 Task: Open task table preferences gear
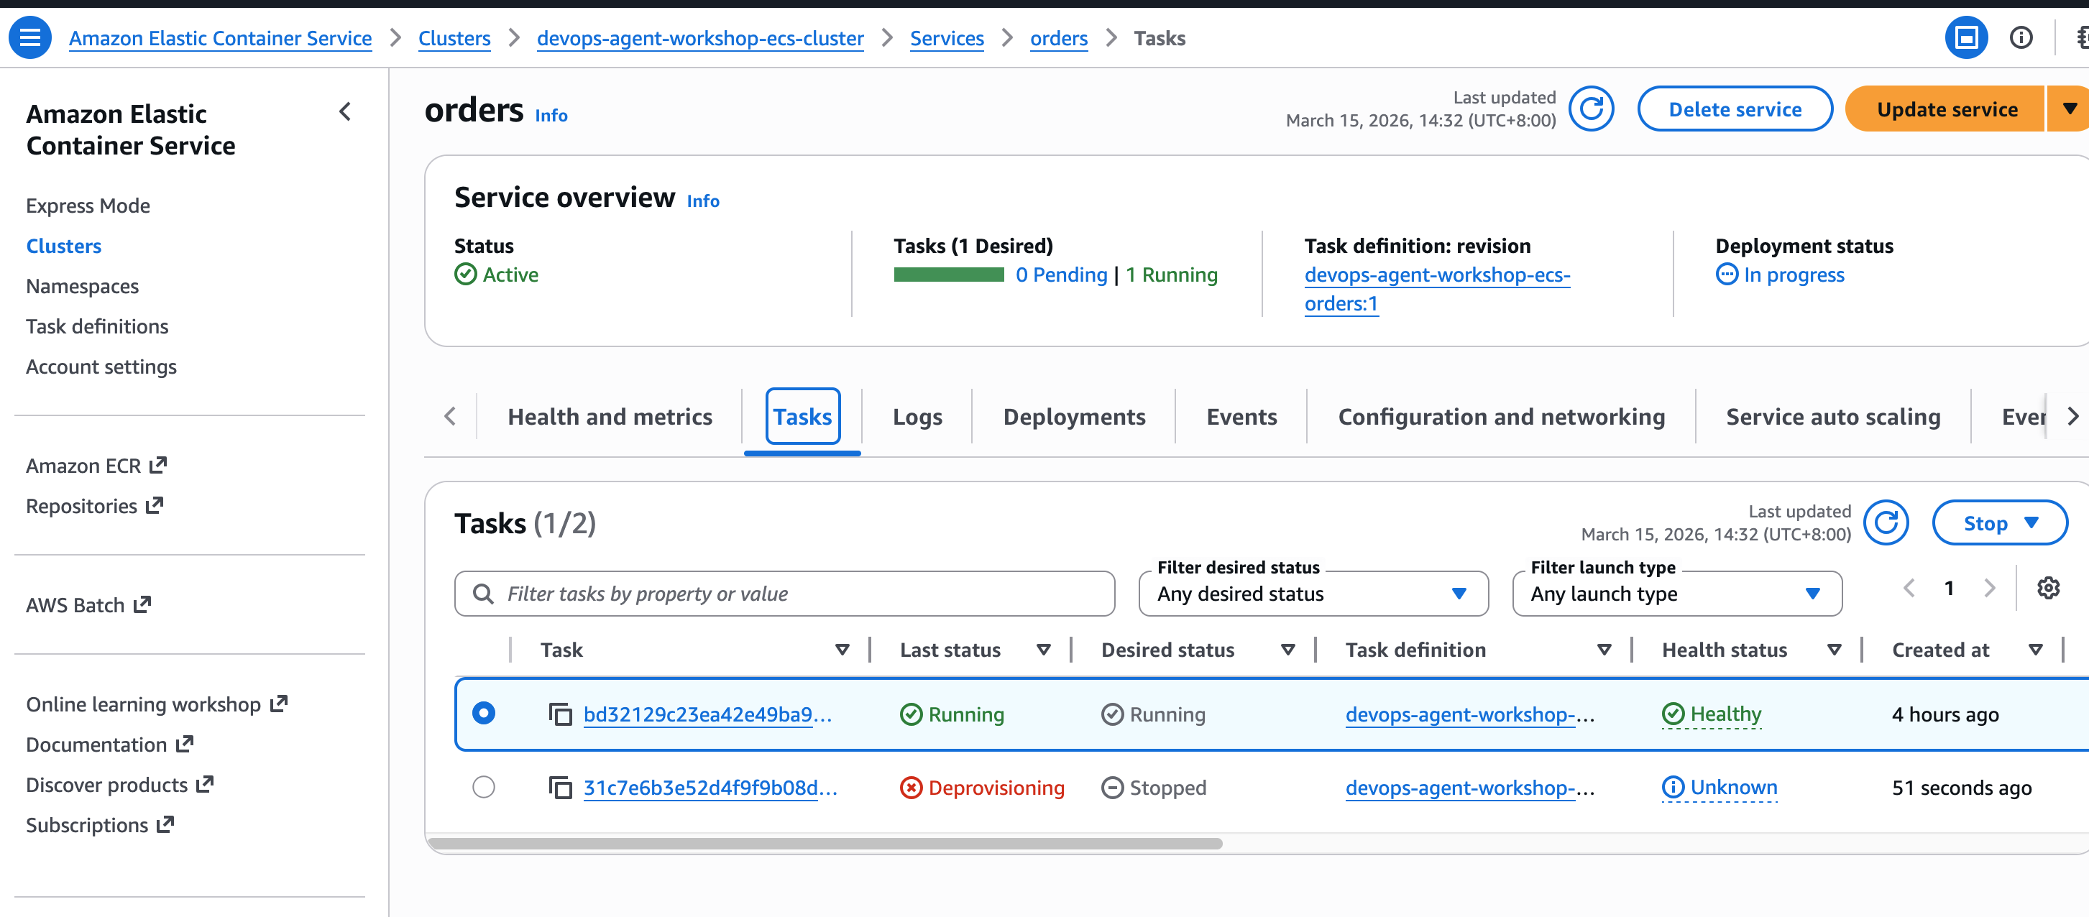click(x=2047, y=588)
